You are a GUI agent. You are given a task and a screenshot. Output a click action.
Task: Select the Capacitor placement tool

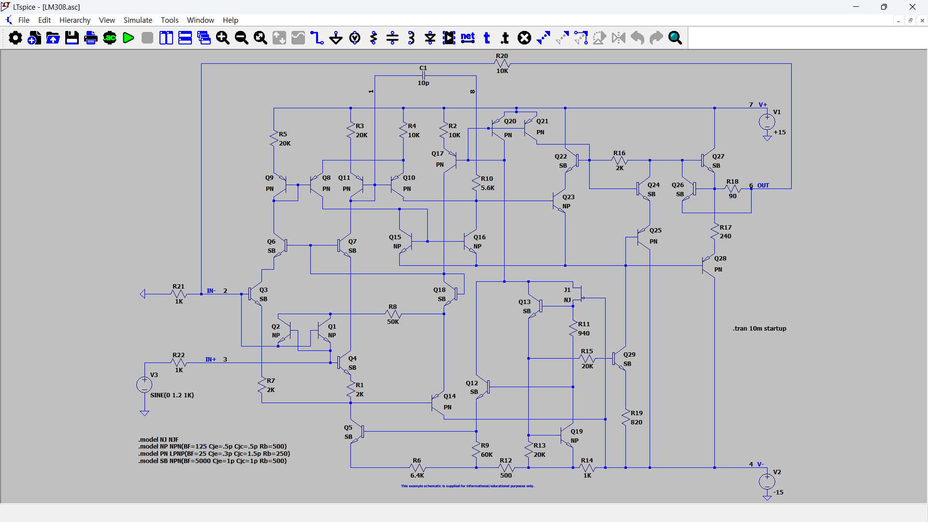[x=392, y=38]
